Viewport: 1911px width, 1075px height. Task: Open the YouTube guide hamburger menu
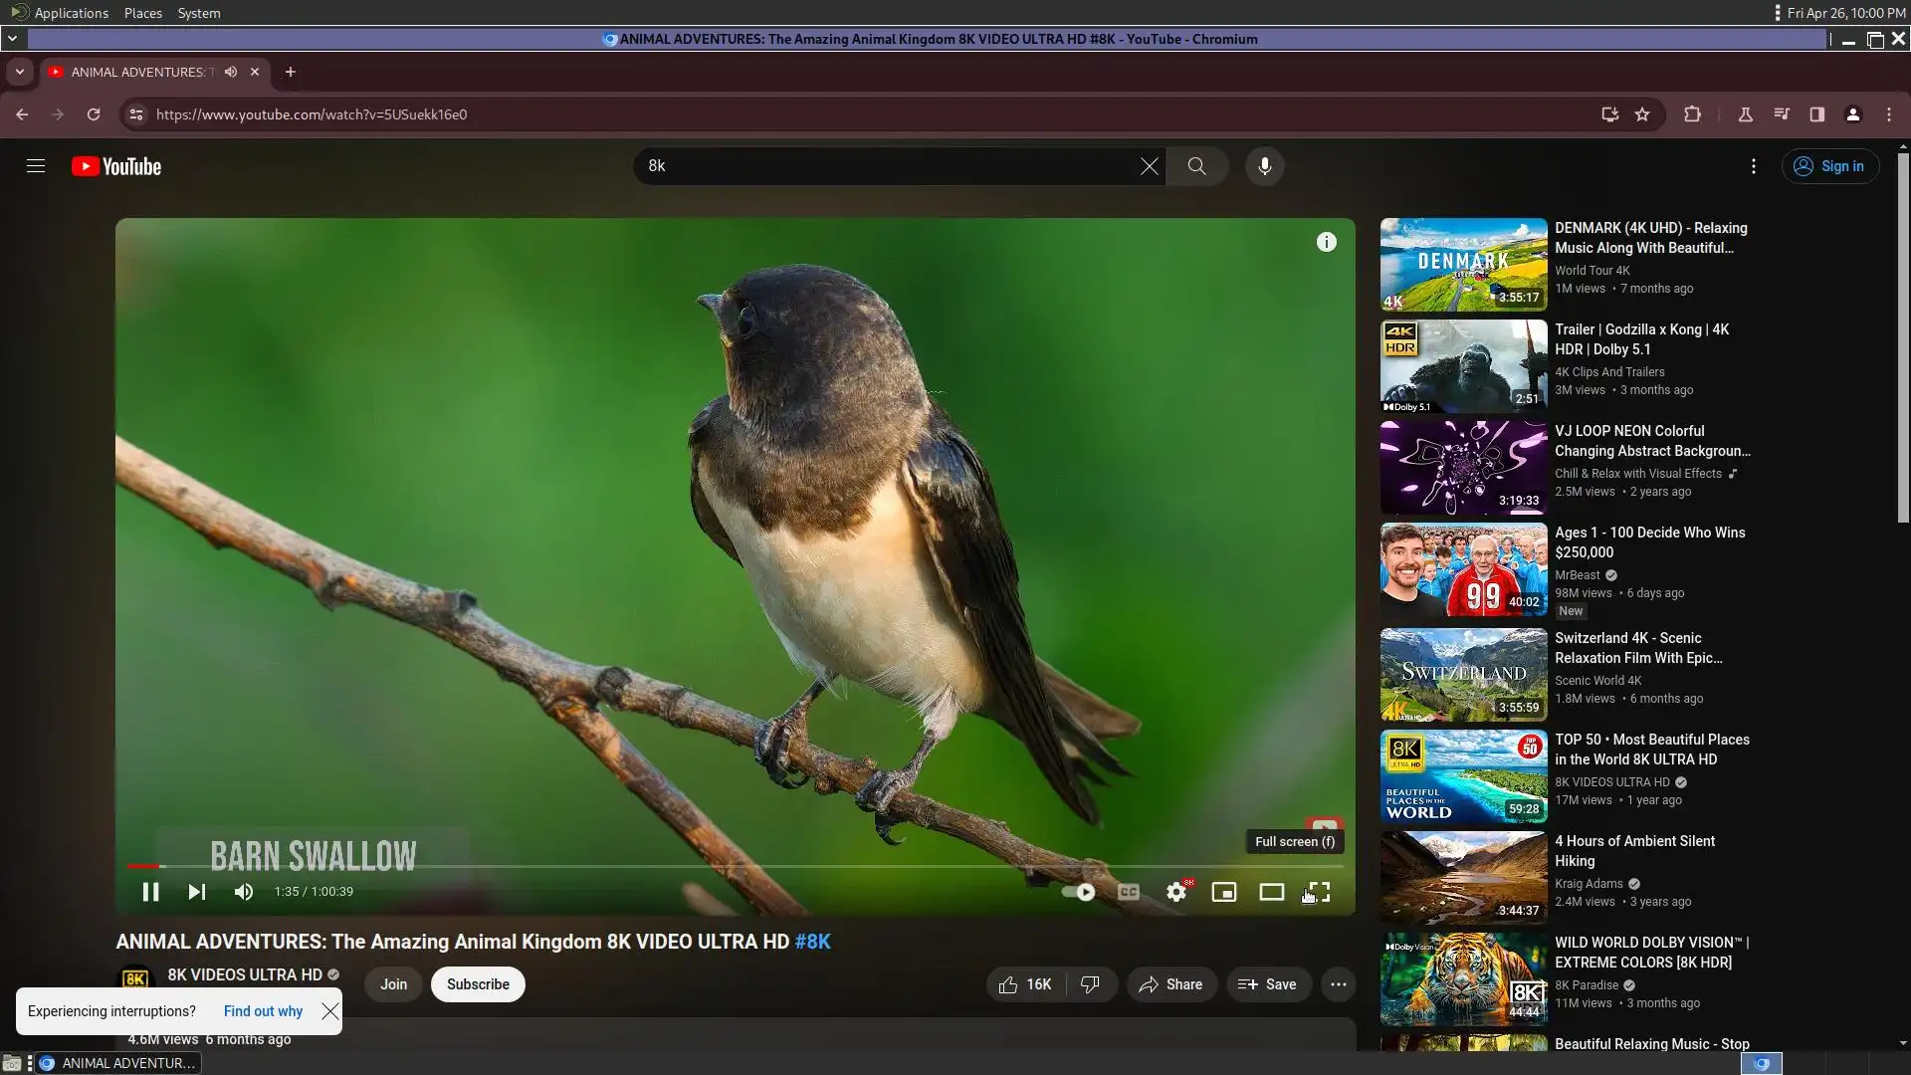[36, 166]
